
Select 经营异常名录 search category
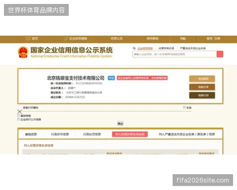pos(166,48)
